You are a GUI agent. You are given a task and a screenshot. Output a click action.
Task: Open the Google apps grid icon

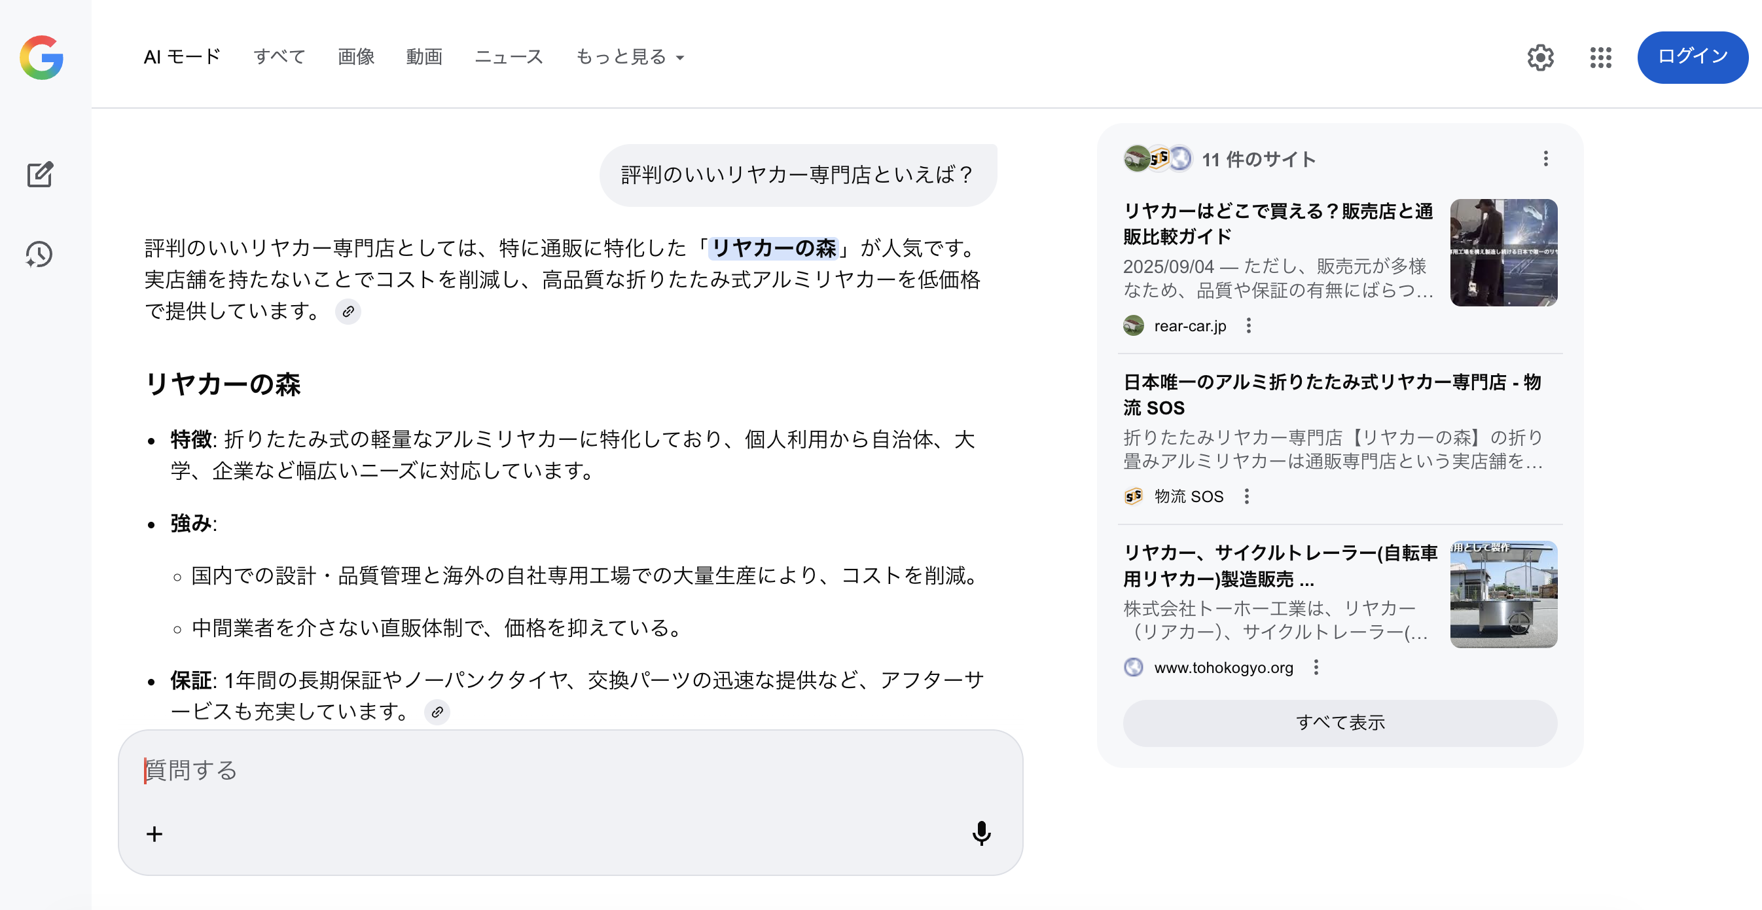pos(1600,58)
